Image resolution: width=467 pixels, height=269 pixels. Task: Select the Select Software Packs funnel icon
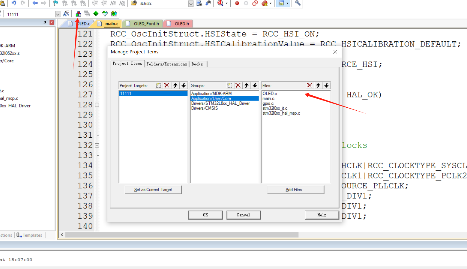(105, 13)
